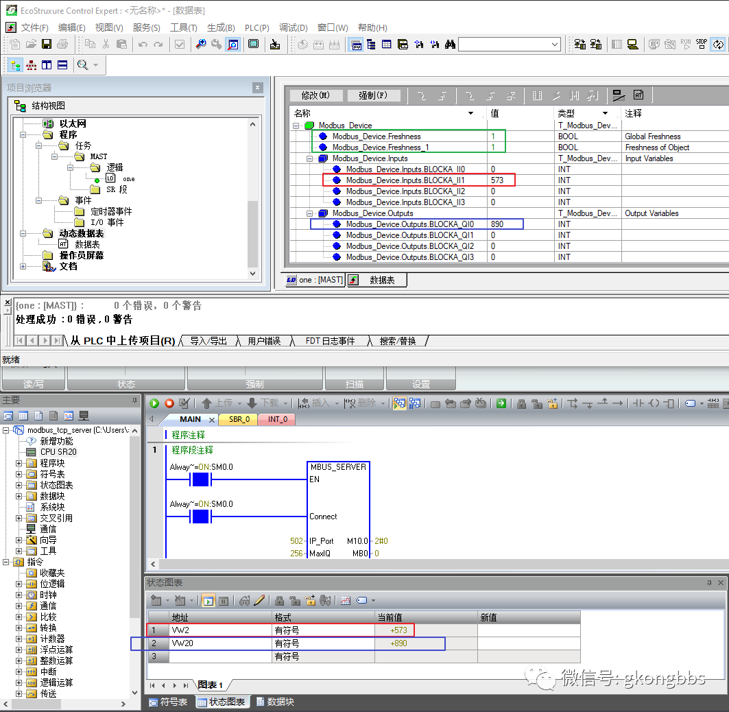Click the pencil write-all icon in status chart
The width and height of the screenshot is (729, 712).
(x=259, y=601)
